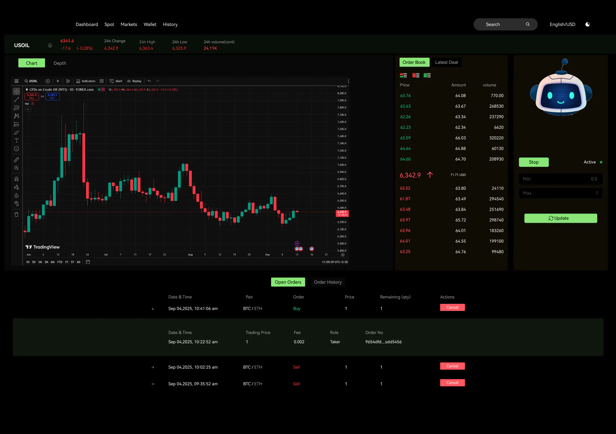Expand the 10:02:25 am Sell order row
This screenshot has height=434, width=616.
pos(153,367)
